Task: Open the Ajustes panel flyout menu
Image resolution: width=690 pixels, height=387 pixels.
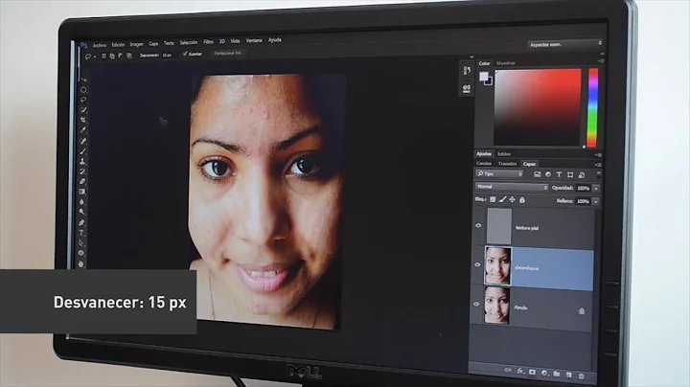Action: coord(598,155)
